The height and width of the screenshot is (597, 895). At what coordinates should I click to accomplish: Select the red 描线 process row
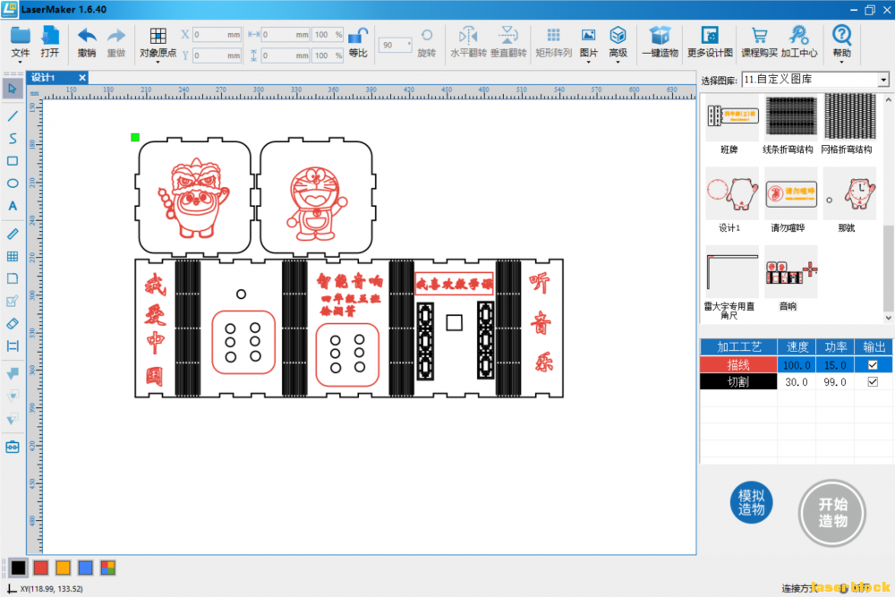(x=738, y=364)
